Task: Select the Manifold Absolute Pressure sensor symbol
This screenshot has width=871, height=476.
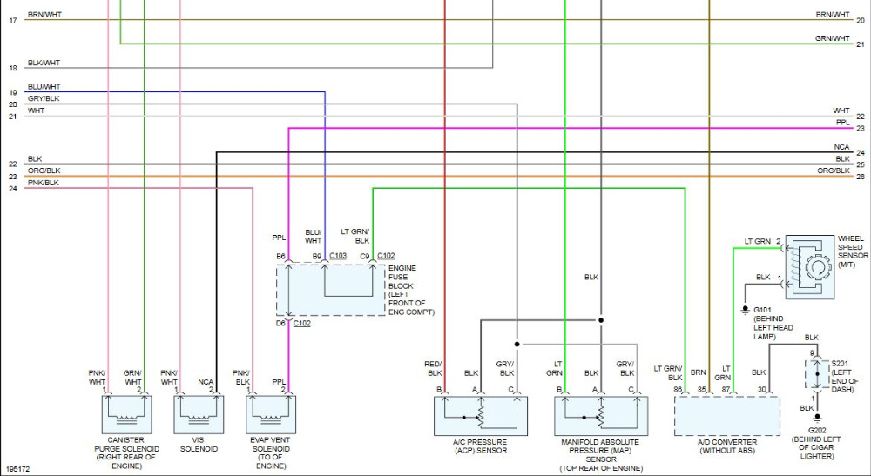Action: [601, 416]
